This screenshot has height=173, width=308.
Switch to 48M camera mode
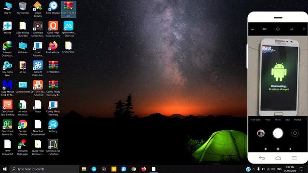pos(288,120)
